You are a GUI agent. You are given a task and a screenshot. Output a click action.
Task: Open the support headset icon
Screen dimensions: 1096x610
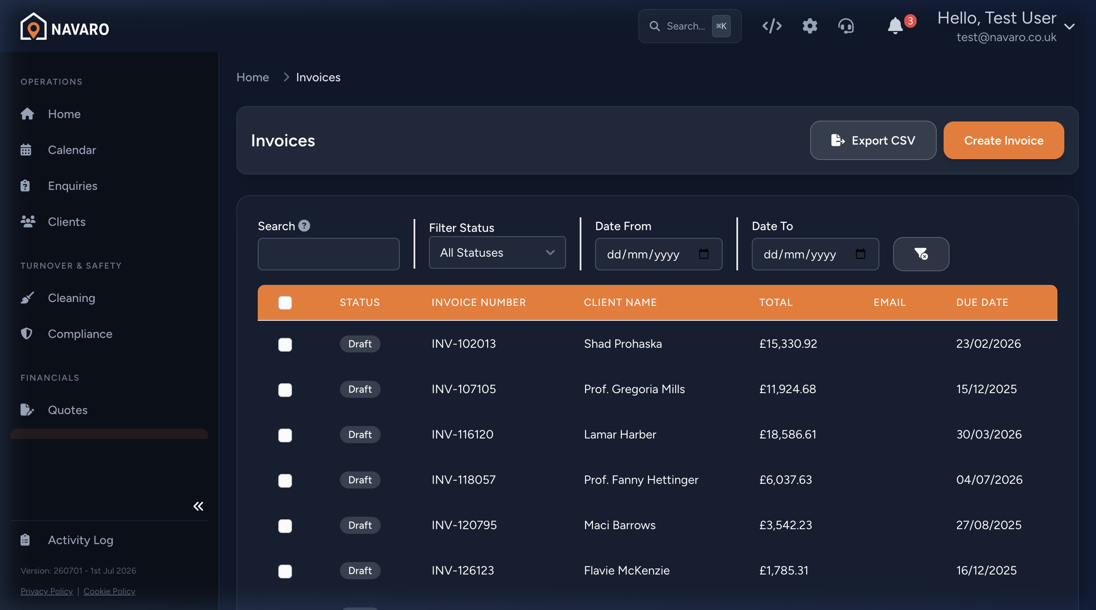[x=846, y=26]
